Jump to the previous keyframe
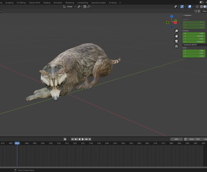 pyautogui.click(x=76, y=139)
